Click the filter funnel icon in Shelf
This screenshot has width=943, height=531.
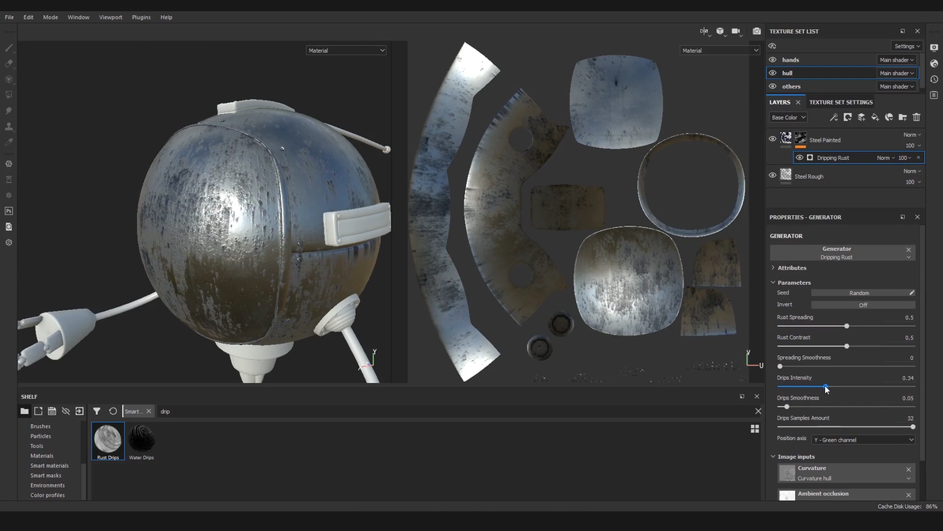coord(97,412)
